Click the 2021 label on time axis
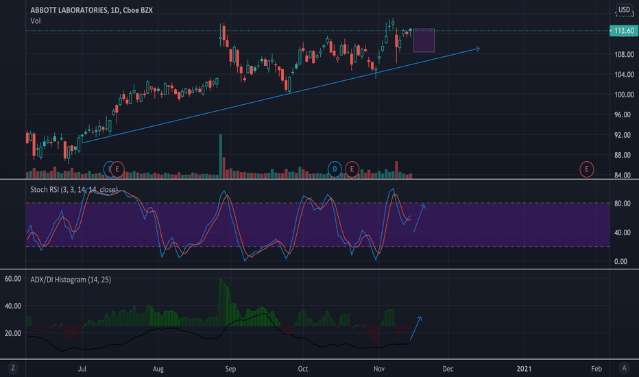 pyautogui.click(x=524, y=369)
